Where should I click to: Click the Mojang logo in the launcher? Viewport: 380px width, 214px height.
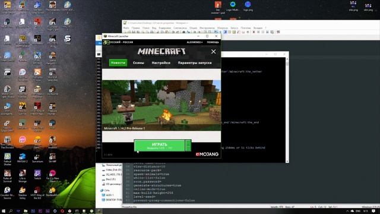point(207,154)
